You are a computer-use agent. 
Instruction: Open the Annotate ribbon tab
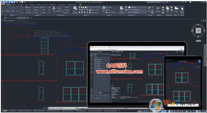coord(20,5)
